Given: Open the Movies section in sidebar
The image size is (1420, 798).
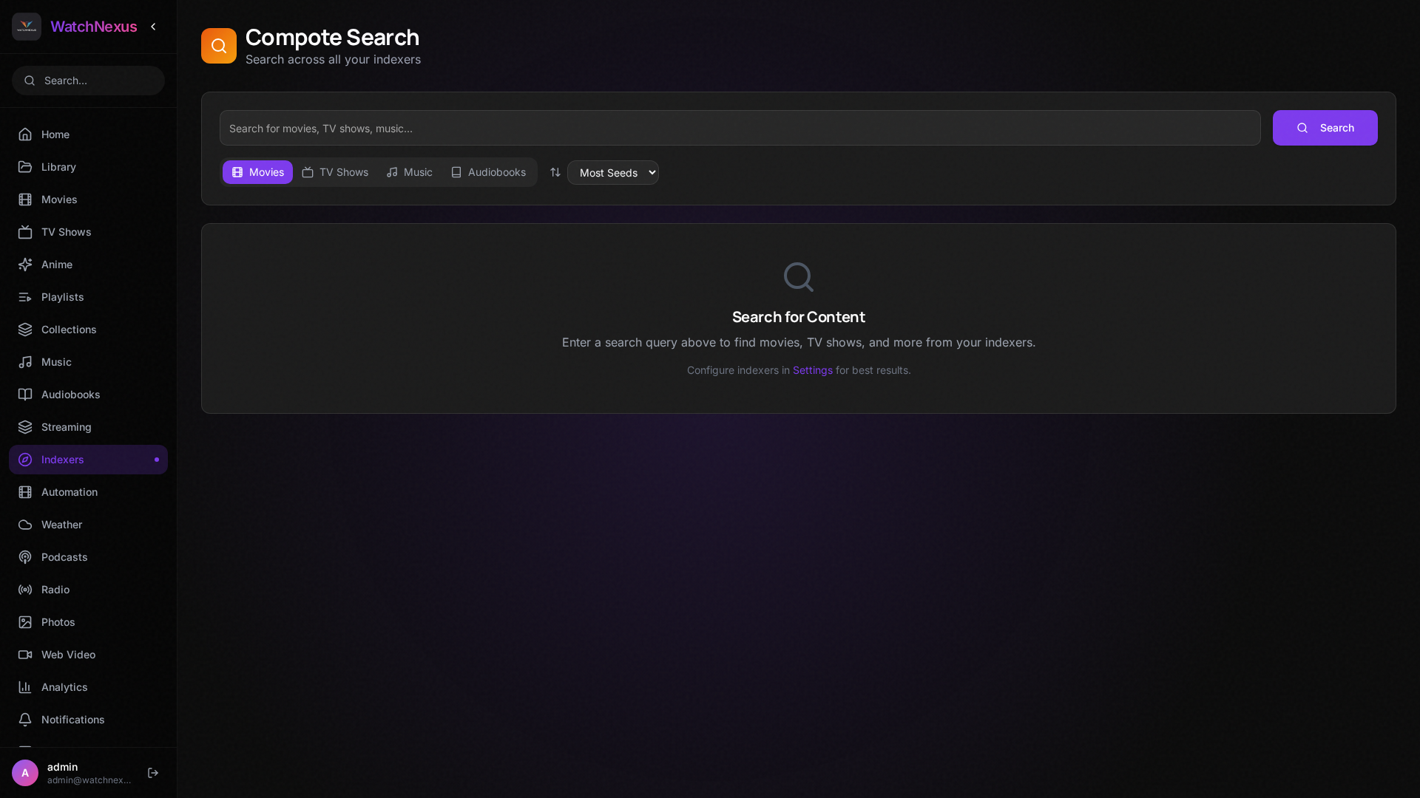Looking at the screenshot, I should (59, 199).
